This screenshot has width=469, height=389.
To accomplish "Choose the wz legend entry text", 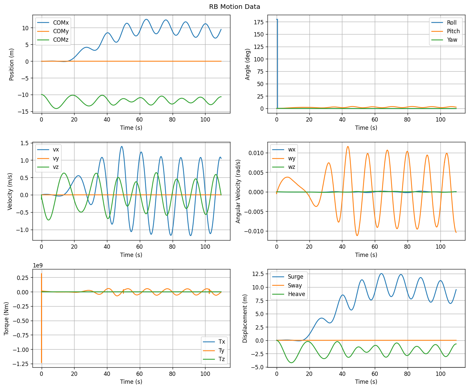I will (292, 167).
